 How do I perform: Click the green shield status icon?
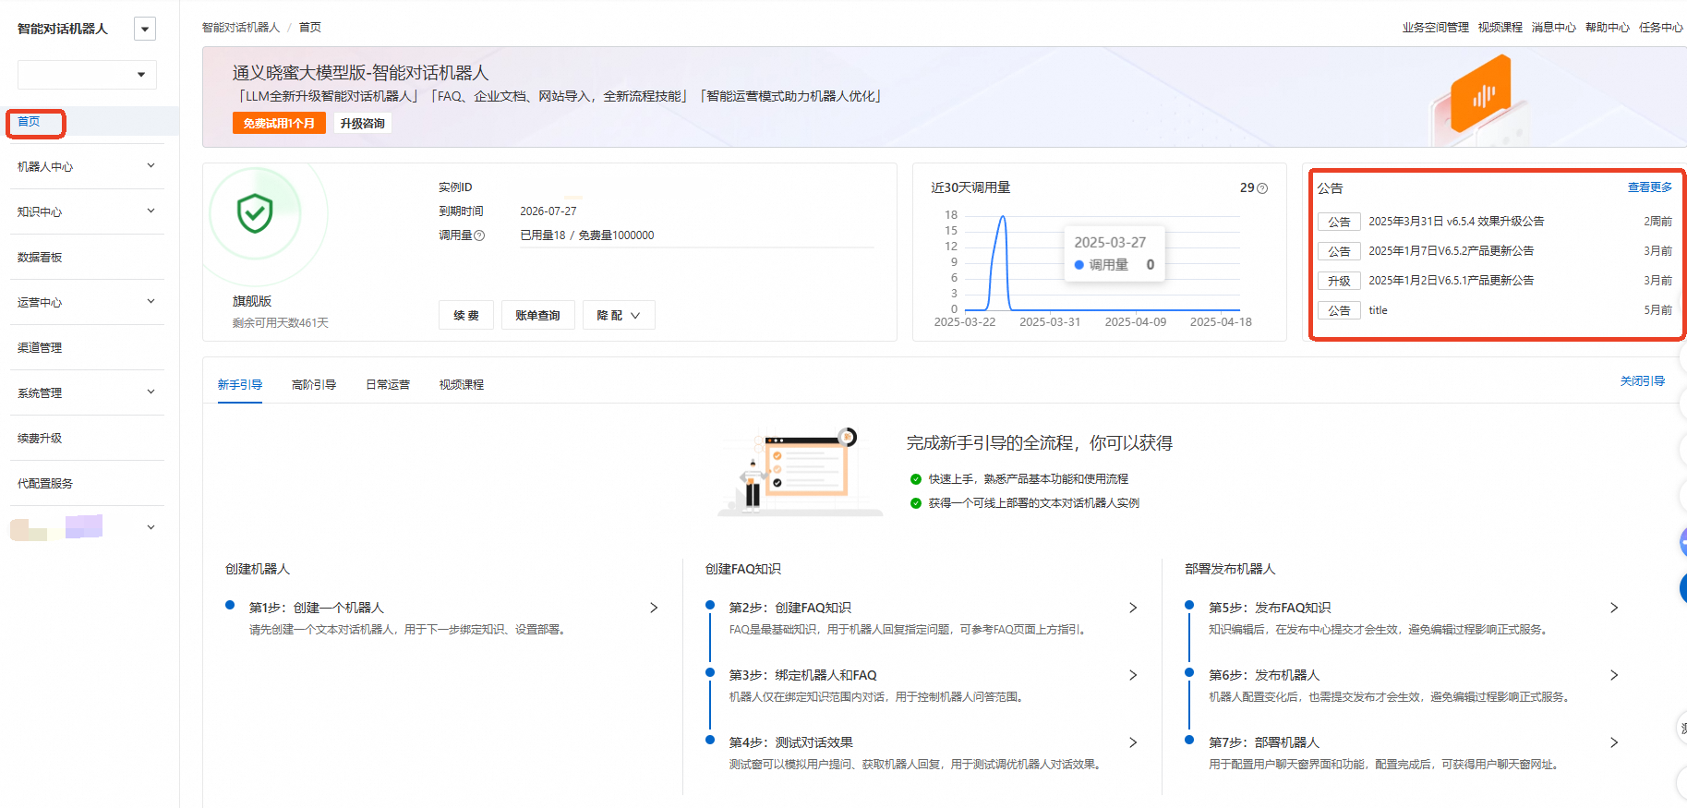255,213
